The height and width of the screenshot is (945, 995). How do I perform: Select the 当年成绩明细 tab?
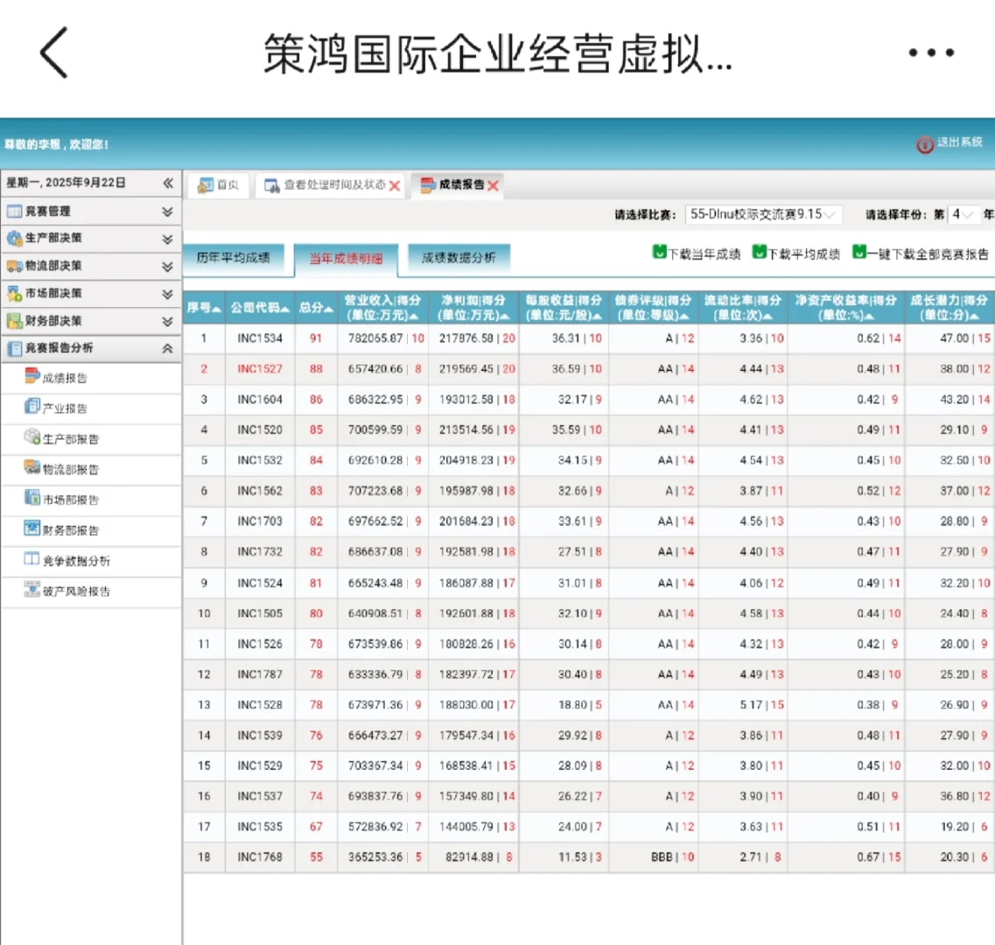click(346, 259)
